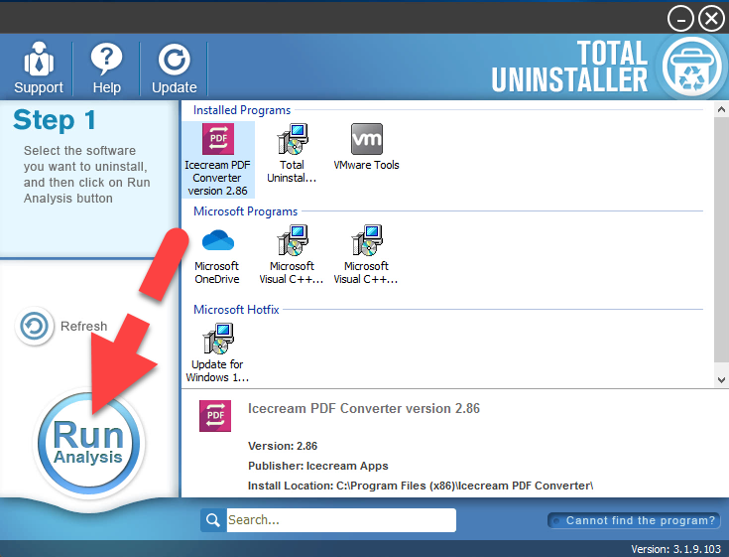The width and height of the screenshot is (729, 557).
Task: Click the scrollbar up arrow
Action: point(721,110)
